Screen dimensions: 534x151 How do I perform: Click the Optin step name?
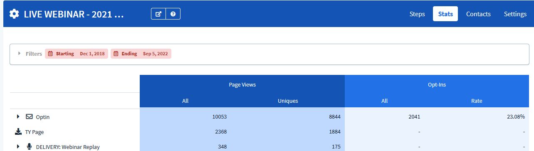(x=43, y=117)
